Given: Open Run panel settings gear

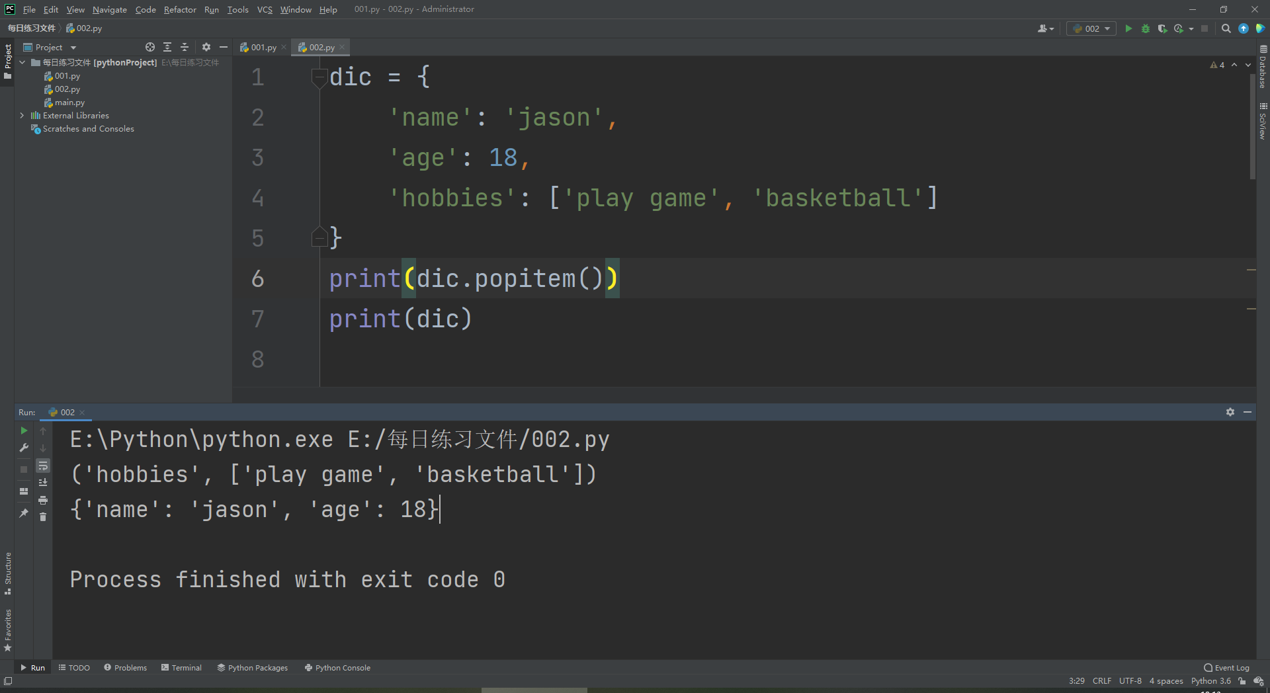Looking at the screenshot, I should coord(1230,412).
